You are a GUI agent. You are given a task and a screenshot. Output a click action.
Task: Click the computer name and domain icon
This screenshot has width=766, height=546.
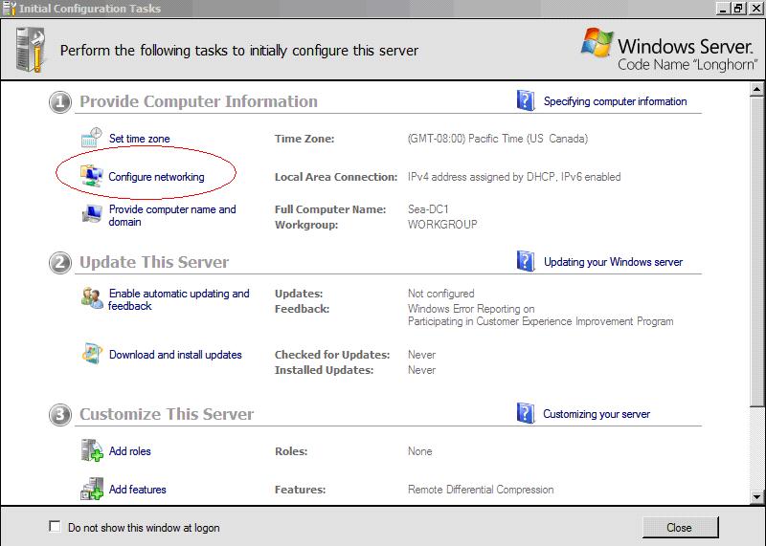92,215
